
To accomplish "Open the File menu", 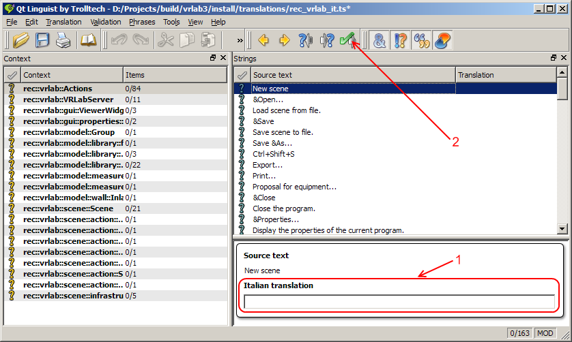I will (12, 22).
